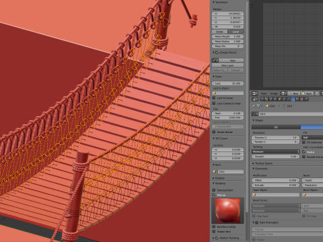323x242 pixels.
Task: Open the Image menu in image editor
Action: [274, 93]
